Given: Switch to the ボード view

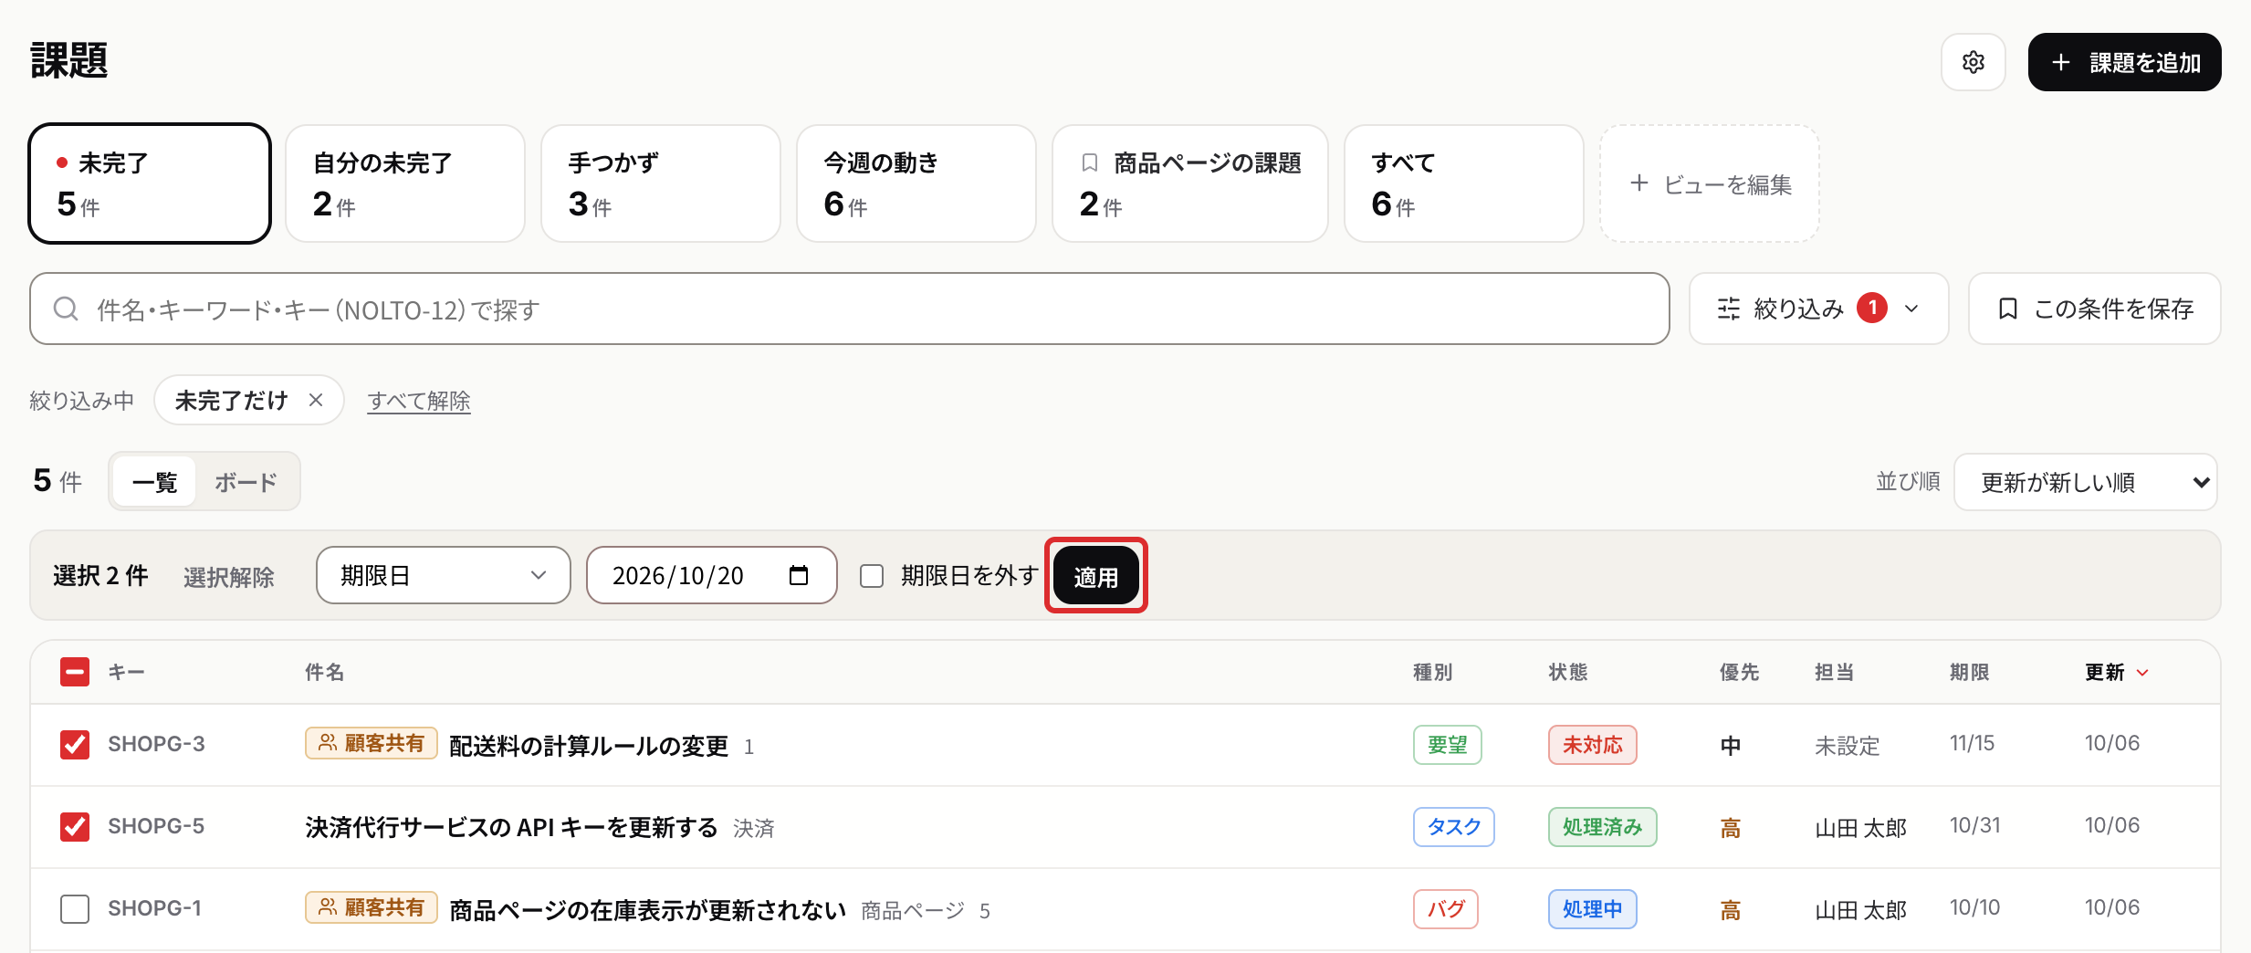Looking at the screenshot, I should [246, 482].
